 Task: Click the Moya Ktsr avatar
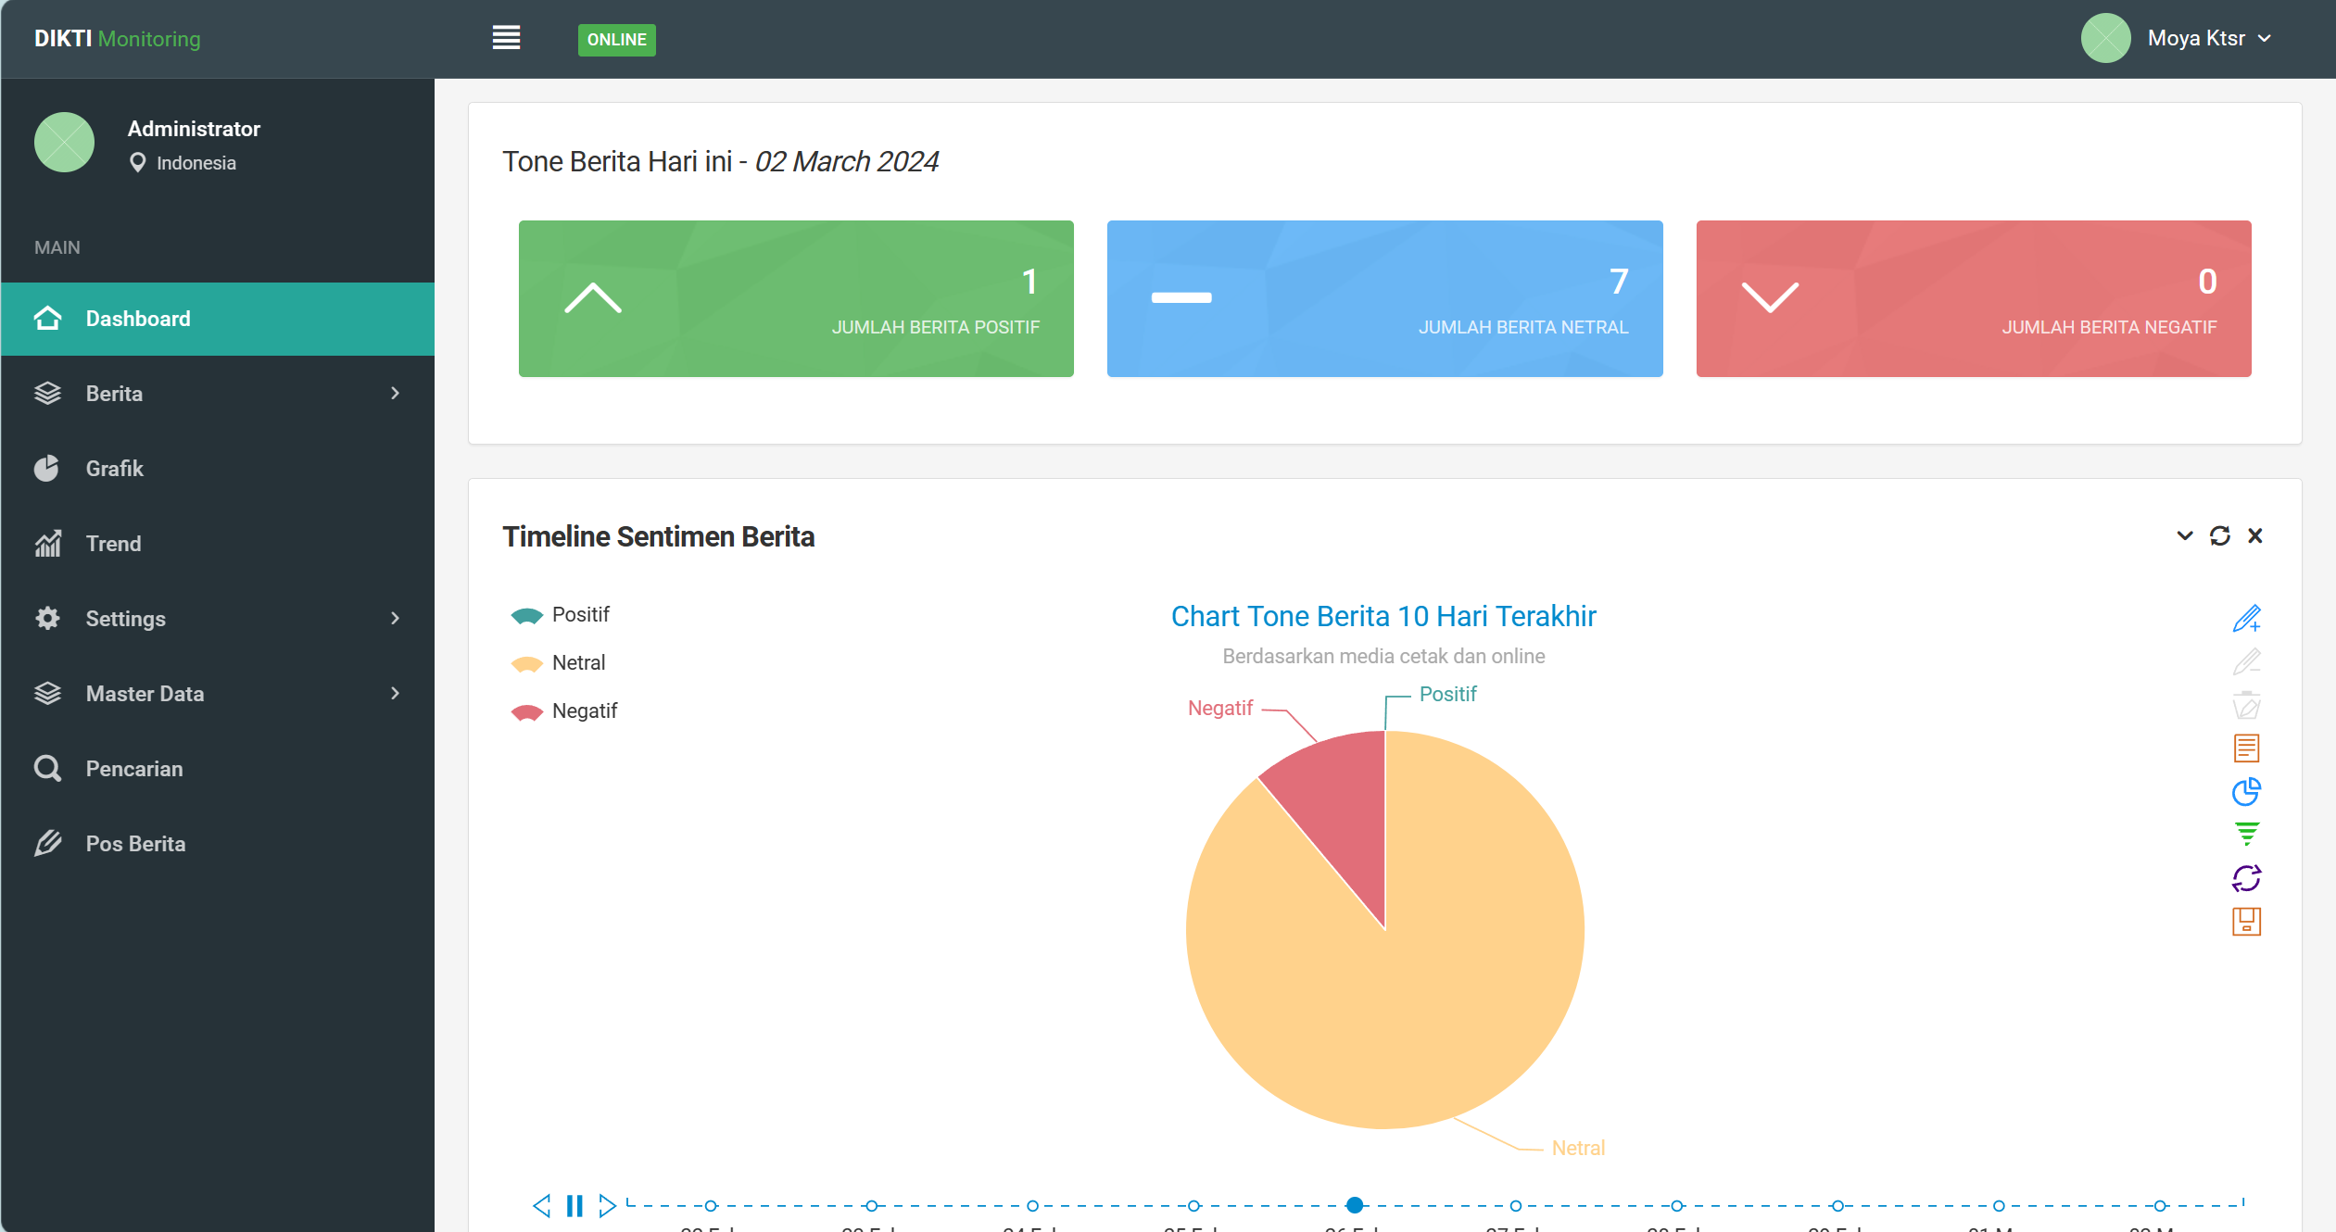[2105, 38]
